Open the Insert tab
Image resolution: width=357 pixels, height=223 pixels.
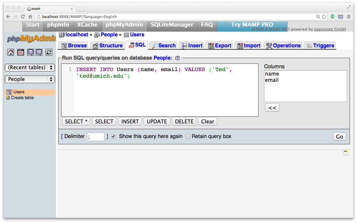pyautogui.click(x=192, y=45)
